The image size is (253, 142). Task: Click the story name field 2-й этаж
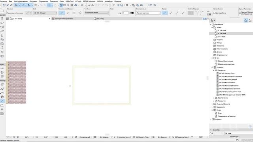pyautogui.click(x=238, y=133)
